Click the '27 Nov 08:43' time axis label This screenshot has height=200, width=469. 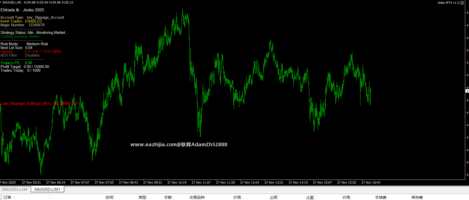click(128, 183)
